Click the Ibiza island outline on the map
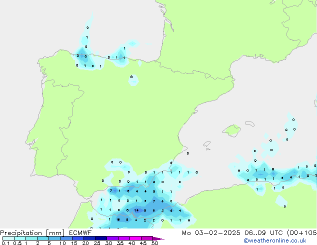317x245 pixels. 207,144
